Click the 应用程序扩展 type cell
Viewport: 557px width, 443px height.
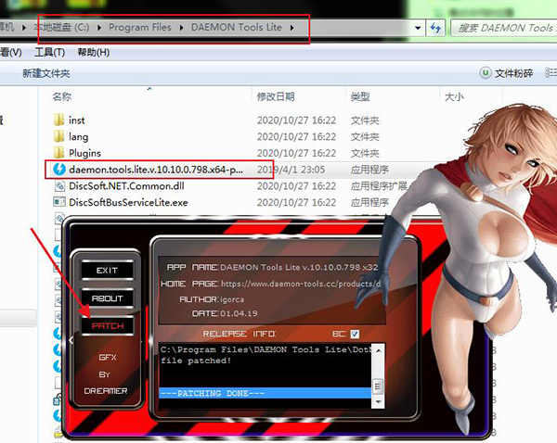(379, 186)
